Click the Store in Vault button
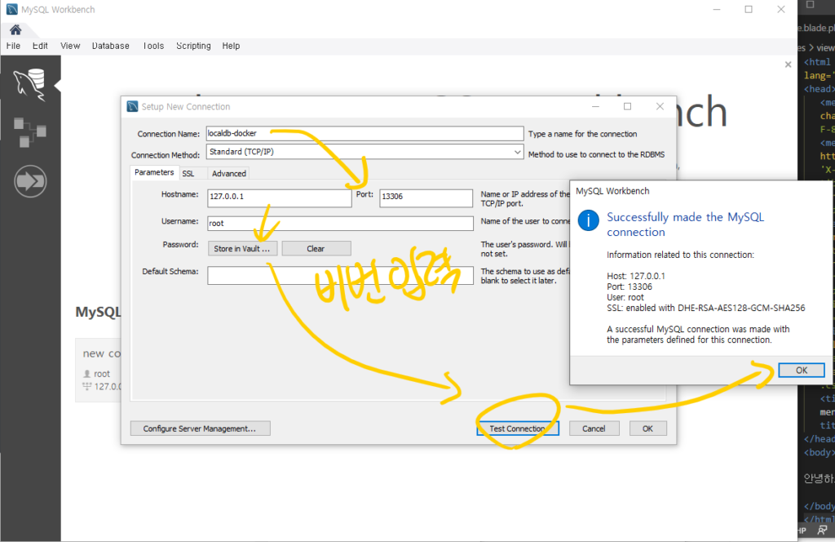The height and width of the screenshot is (542, 835). coord(242,248)
